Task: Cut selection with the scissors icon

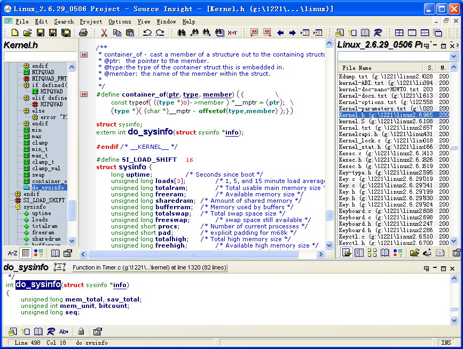Action: coord(104,33)
